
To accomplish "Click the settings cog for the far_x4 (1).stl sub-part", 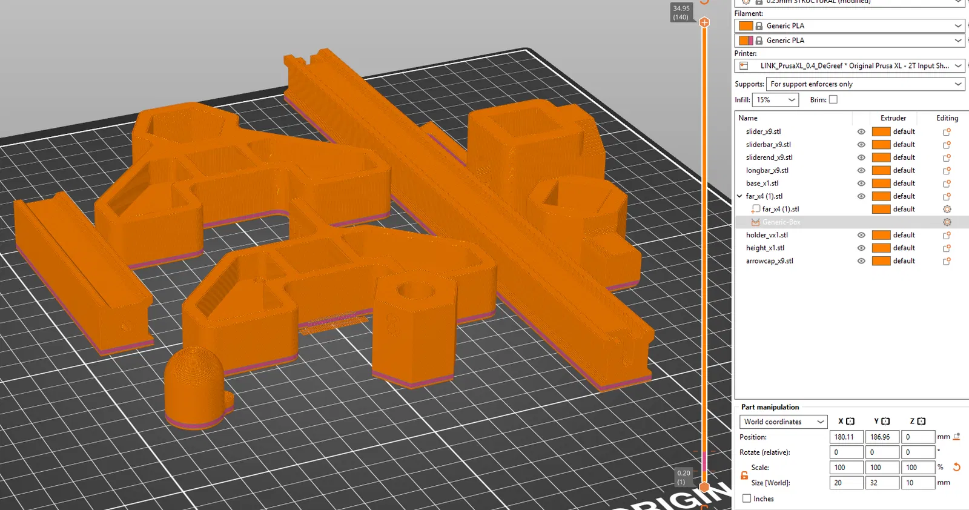I will point(947,209).
